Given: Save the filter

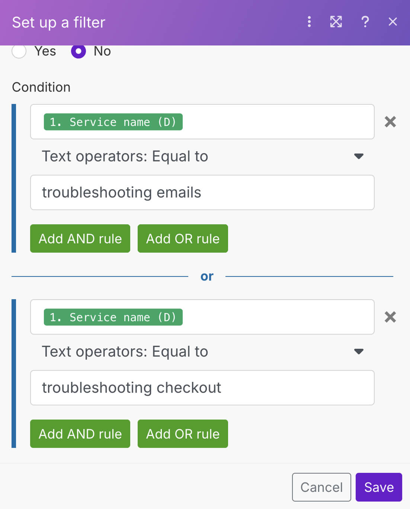Looking at the screenshot, I should pyautogui.click(x=379, y=487).
